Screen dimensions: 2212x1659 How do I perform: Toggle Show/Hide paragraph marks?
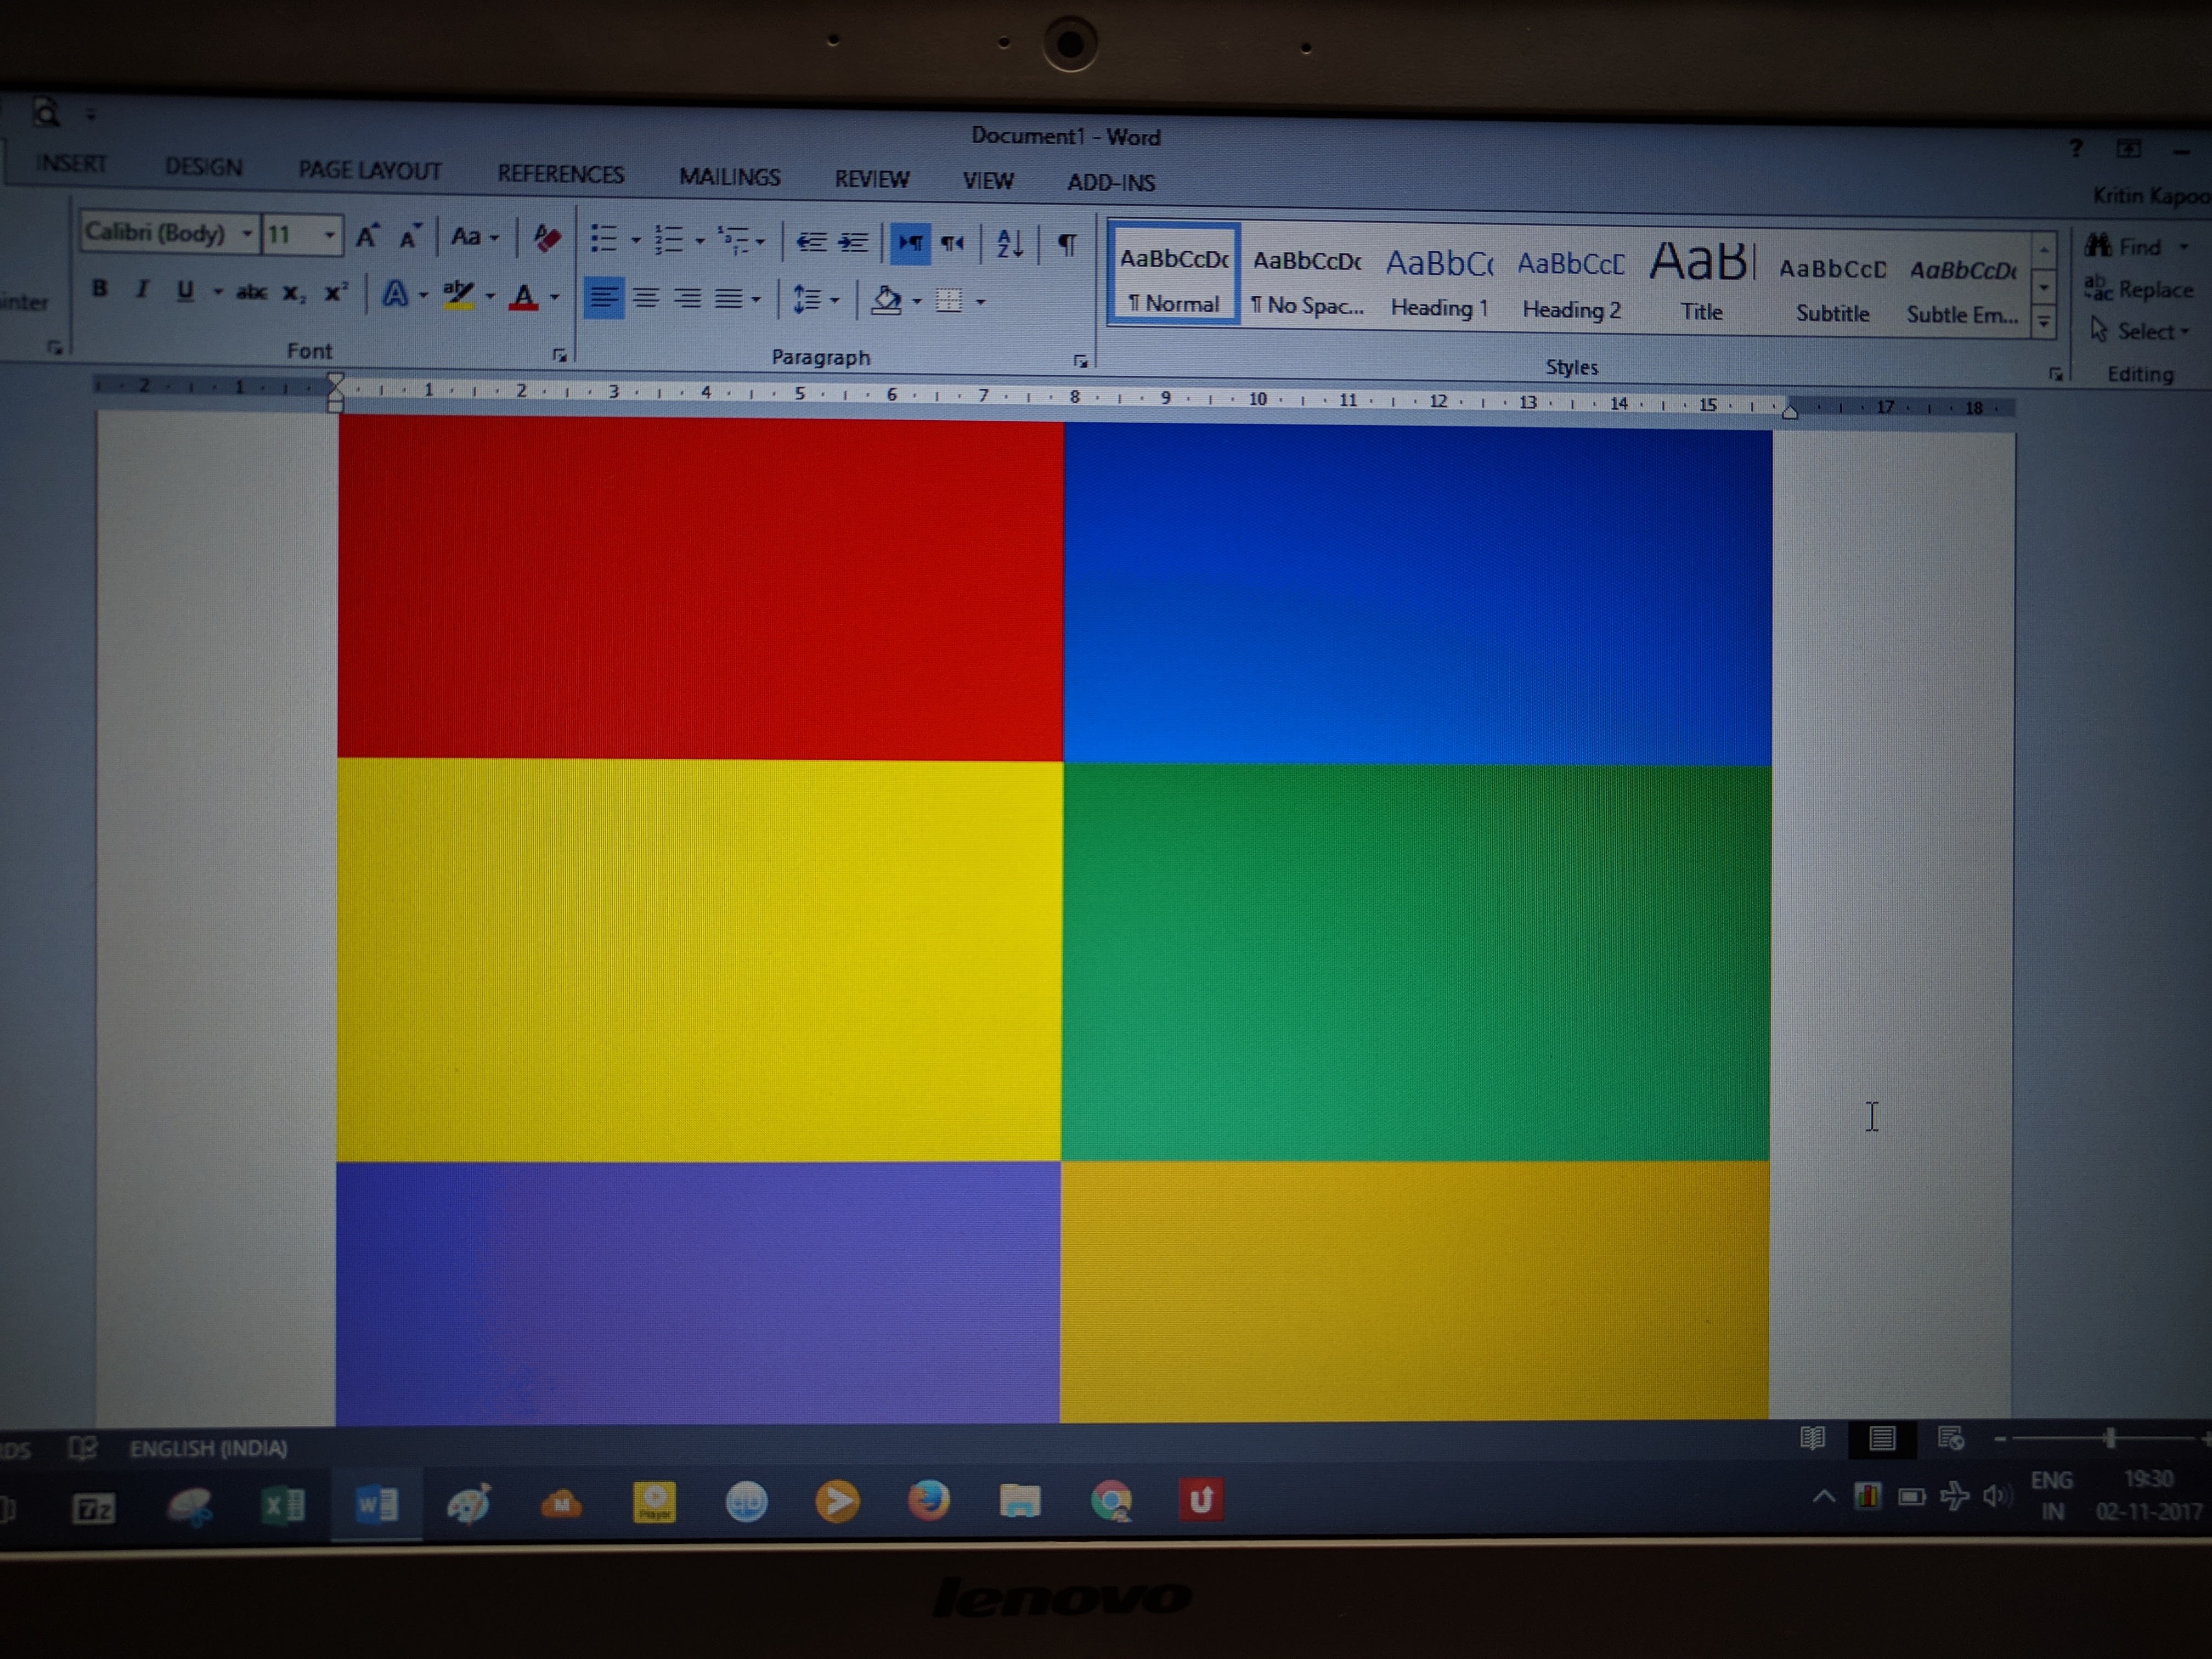pos(1067,244)
